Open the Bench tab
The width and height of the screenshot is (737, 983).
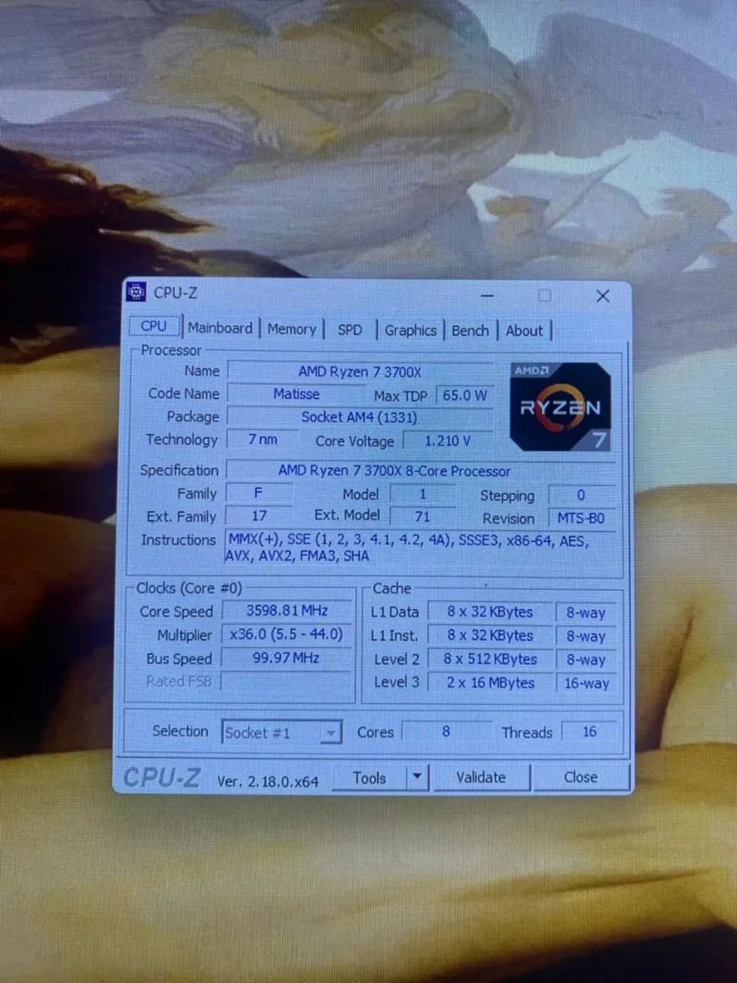click(470, 330)
